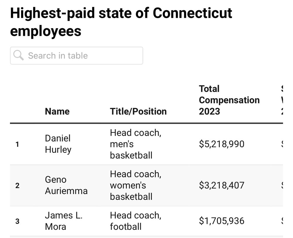This screenshot has width=293, height=238.
Task: Focus the Search in table field
Action: click(x=76, y=56)
